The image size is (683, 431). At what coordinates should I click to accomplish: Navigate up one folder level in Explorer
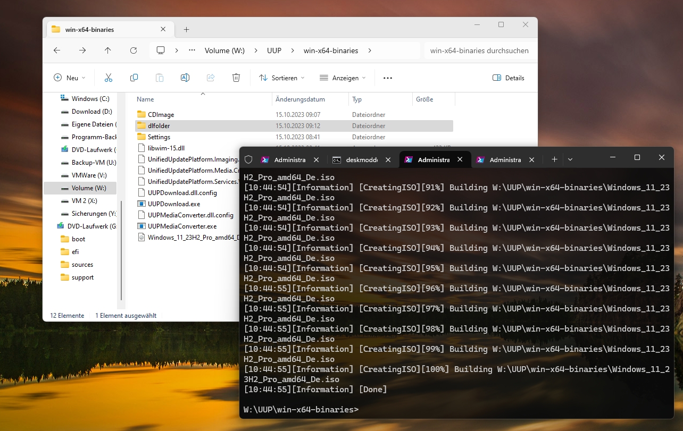click(x=108, y=50)
